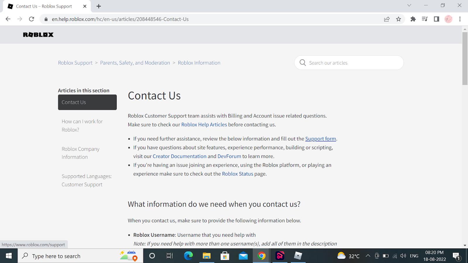
Task: Click the browser forward arrow
Action: (x=20, y=19)
